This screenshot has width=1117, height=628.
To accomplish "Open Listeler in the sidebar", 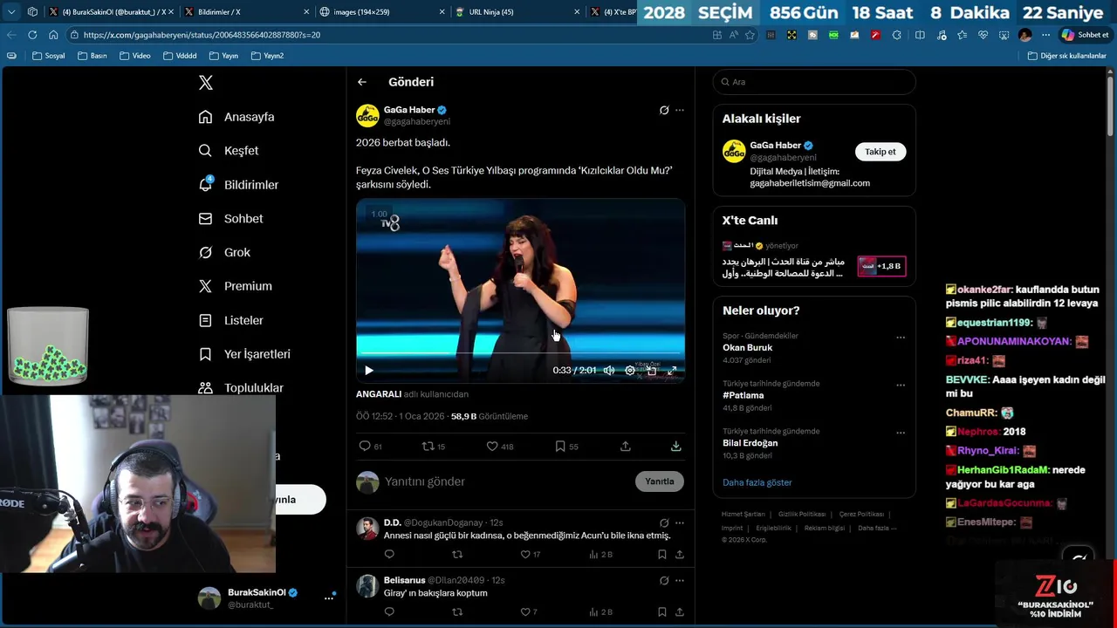I will (x=230, y=320).
